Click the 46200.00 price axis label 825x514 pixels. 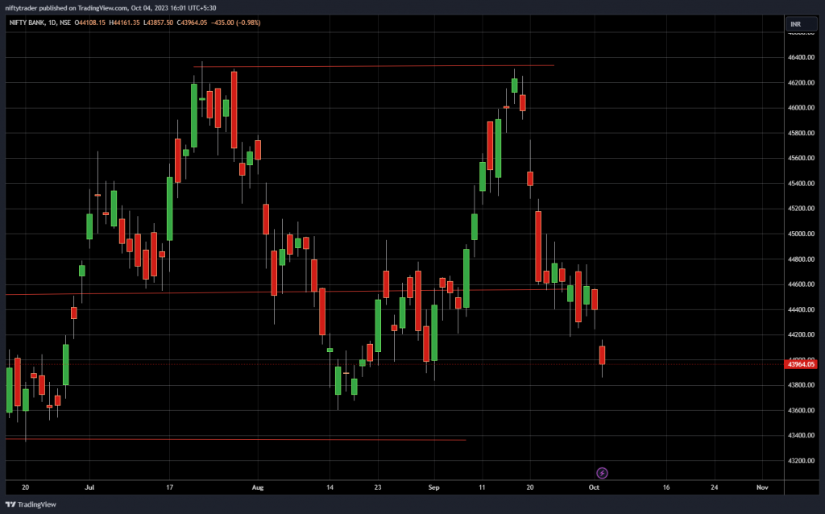[x=801, y=83]
